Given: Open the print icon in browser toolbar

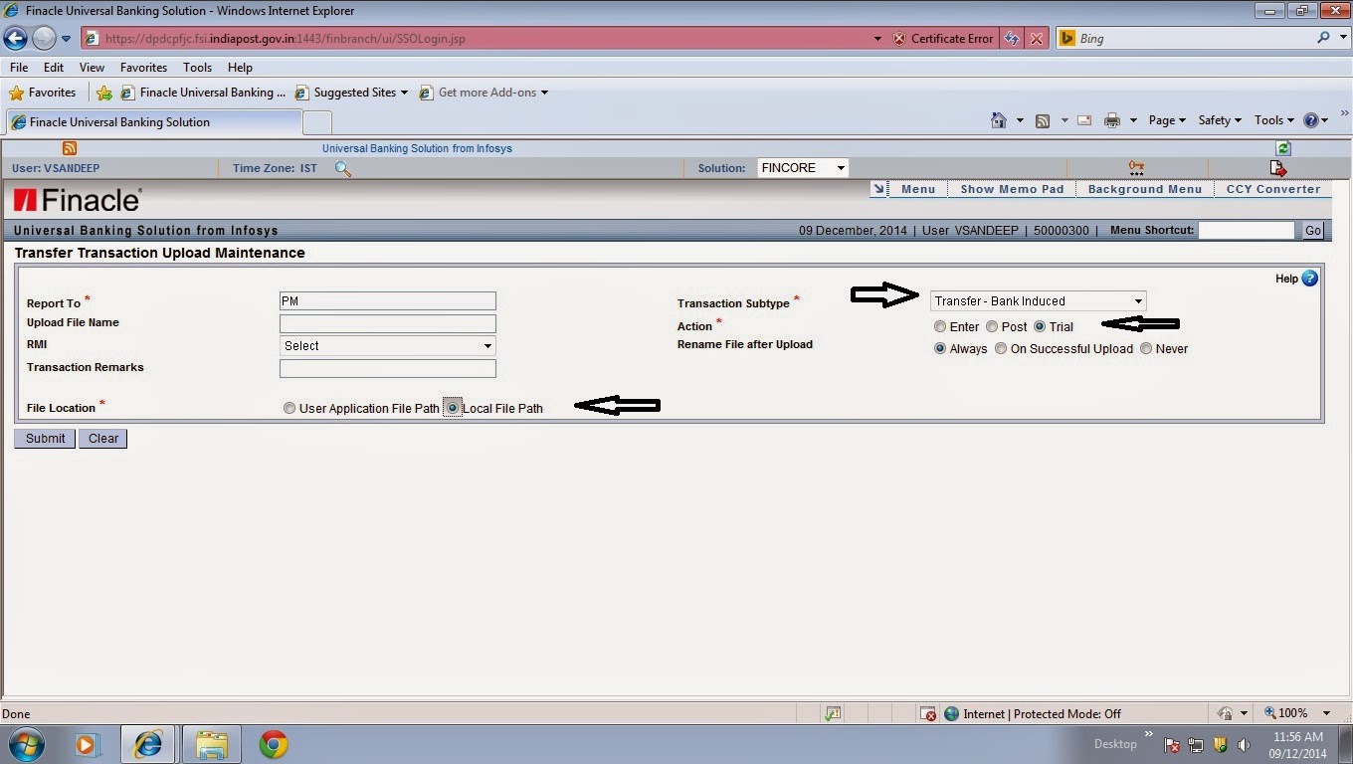Looking at the screenshot, I should [1112, 119].
